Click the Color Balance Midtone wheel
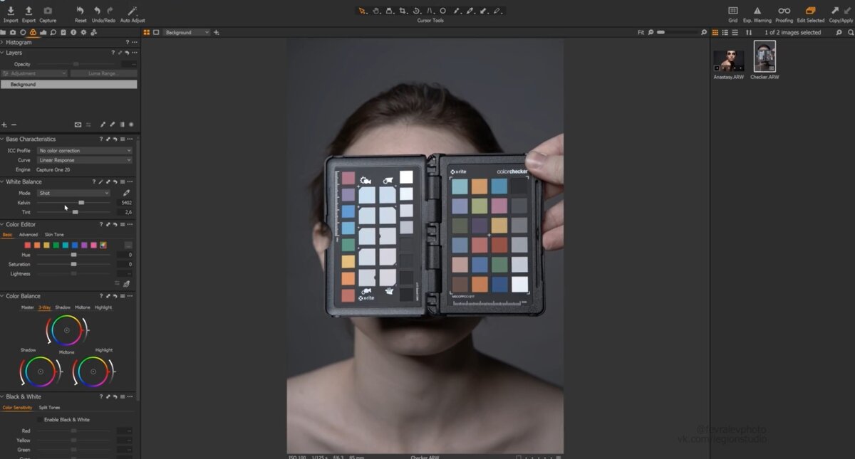Image resolution: width=855 pixels, height=459 pixels. coord(67,330)
